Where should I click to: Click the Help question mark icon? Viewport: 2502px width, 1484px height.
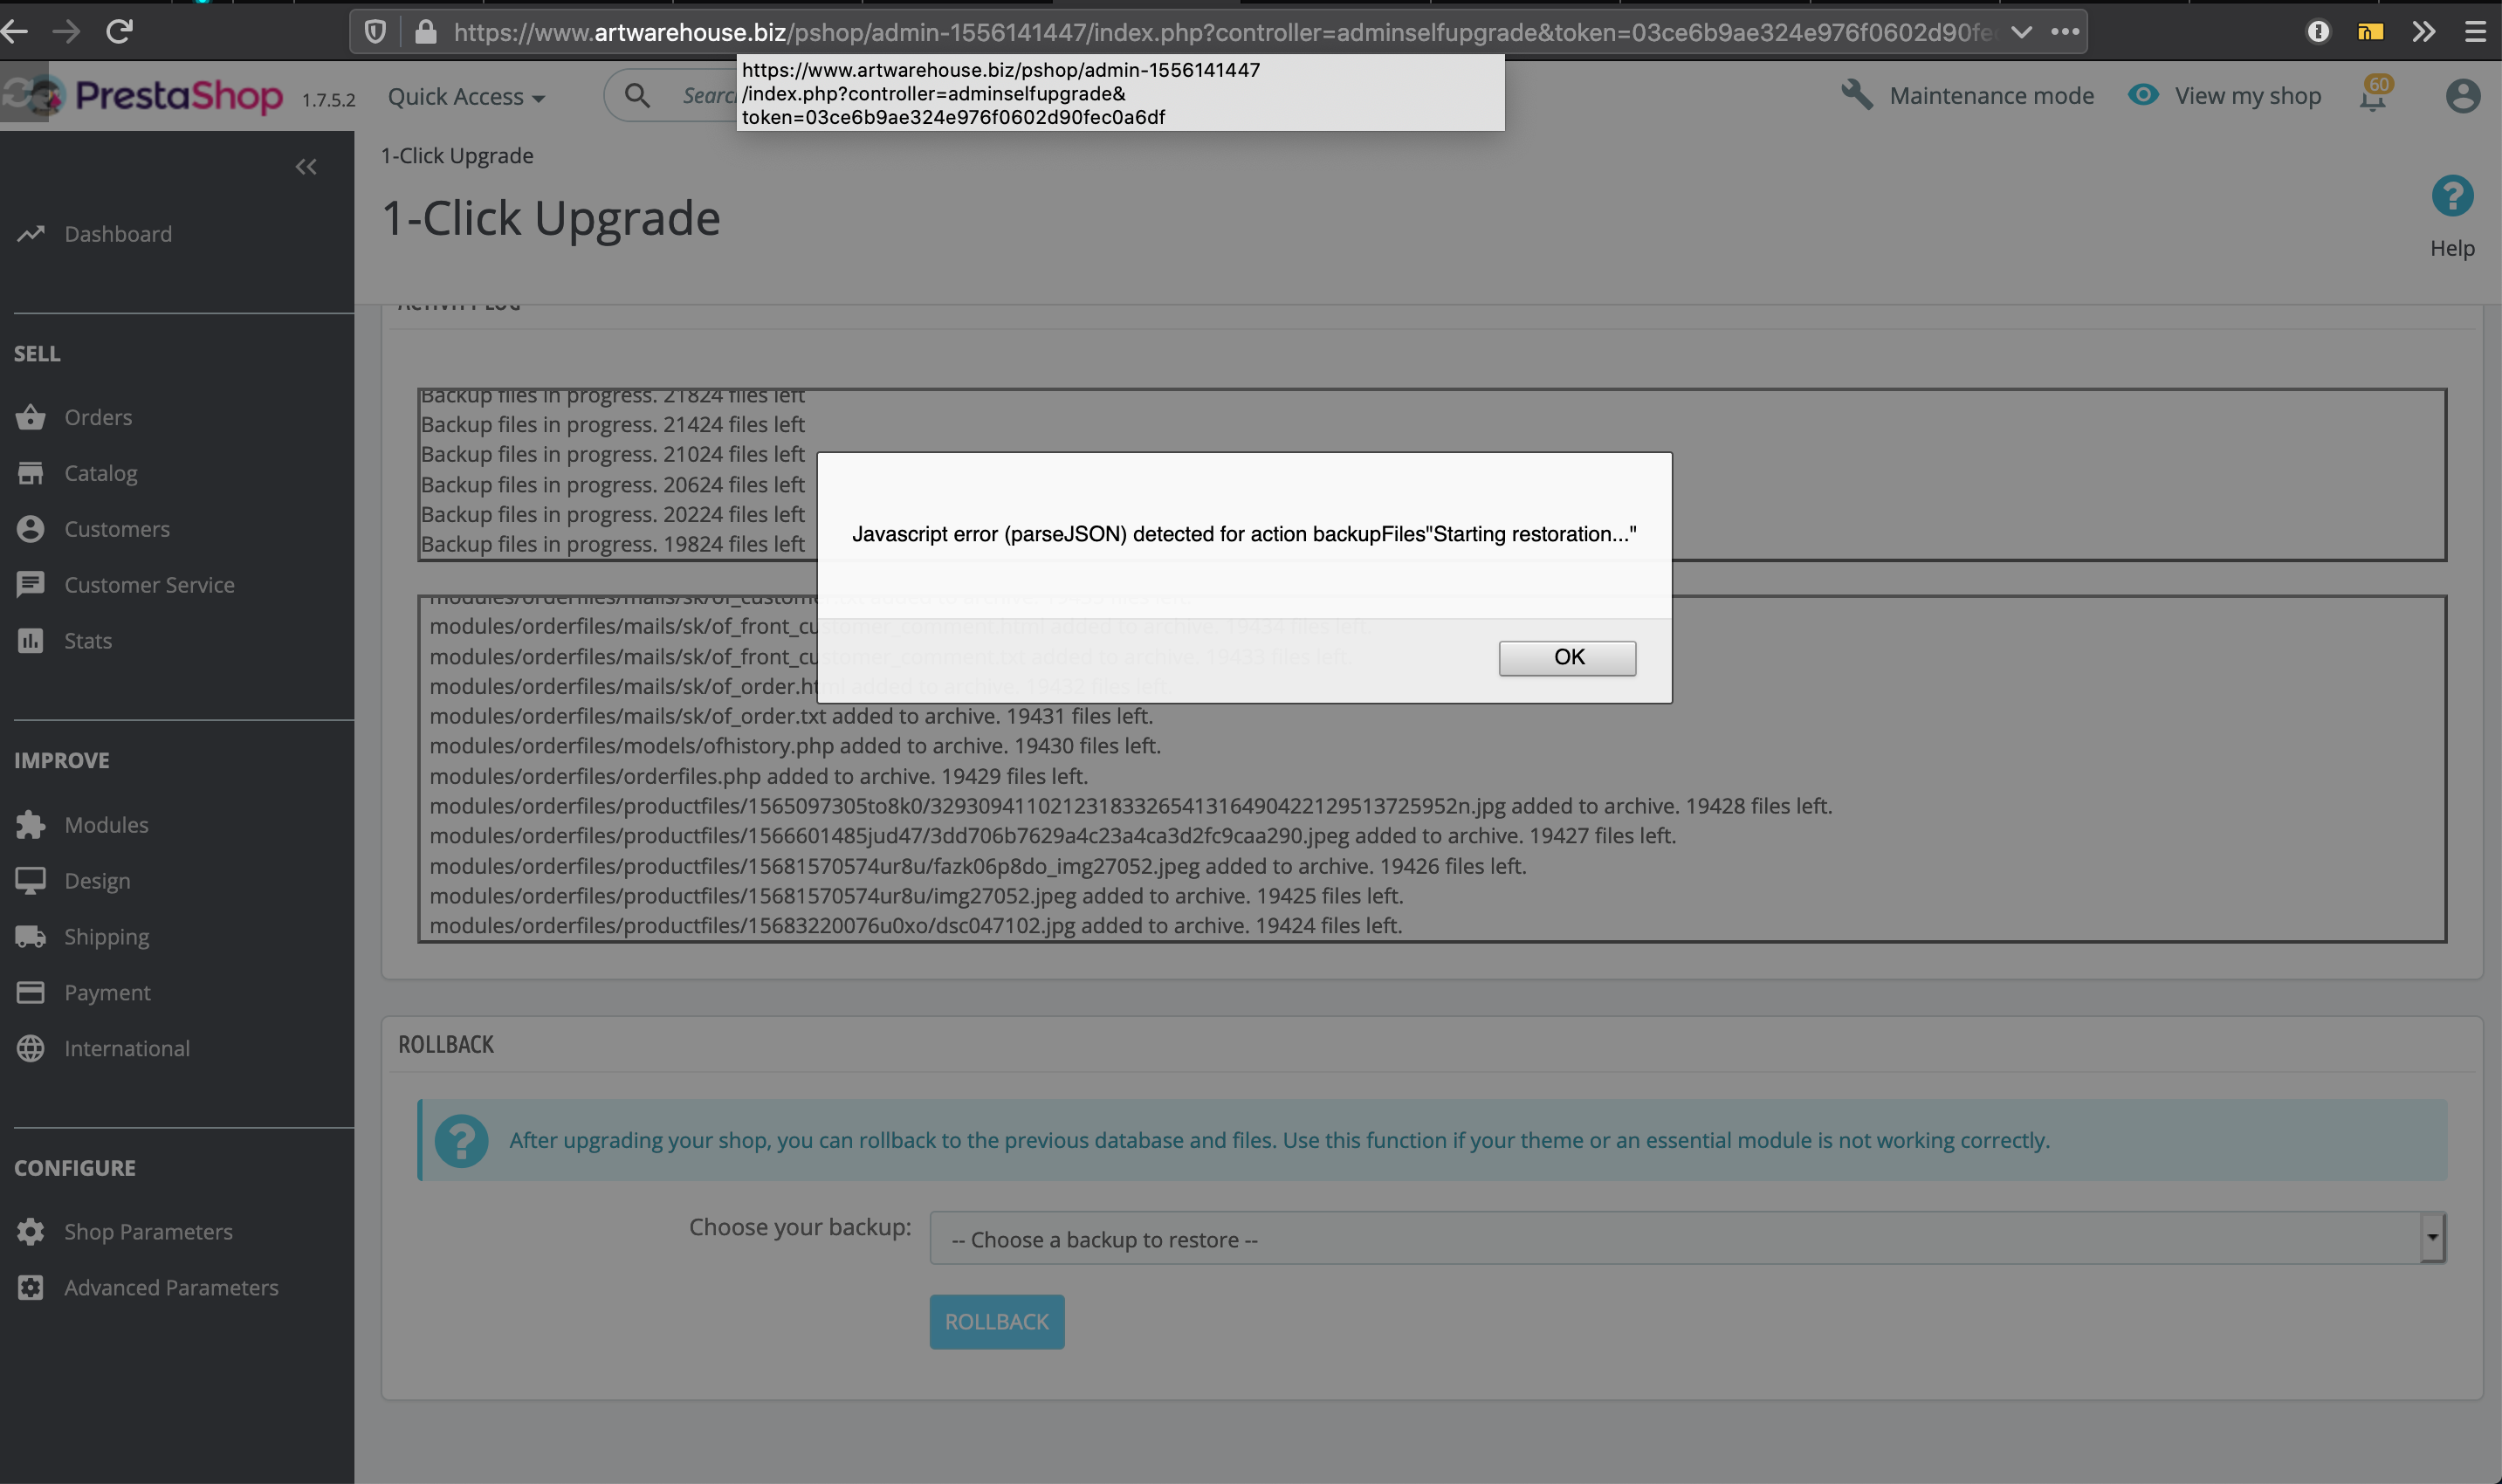2452,196
